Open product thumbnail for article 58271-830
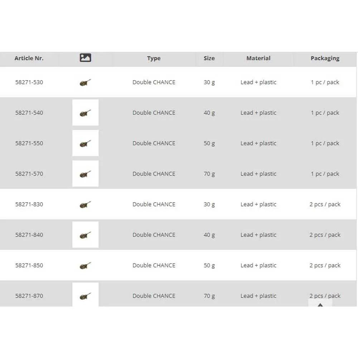This screenshot has height=358, width=358. [x=85, y=204]
